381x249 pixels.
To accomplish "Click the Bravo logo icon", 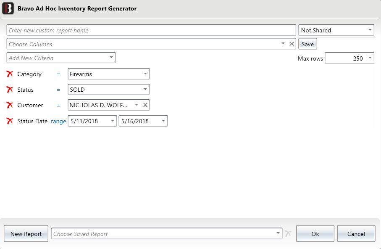I will [x=8, y=8].
